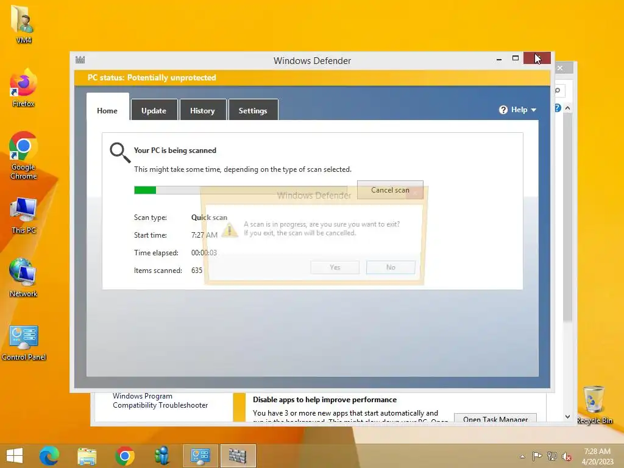Image resolution: width=624 pixels, height=468 pixels.
Task: Open the VM4 folder on desktop
Action: (x=24, y=23)
